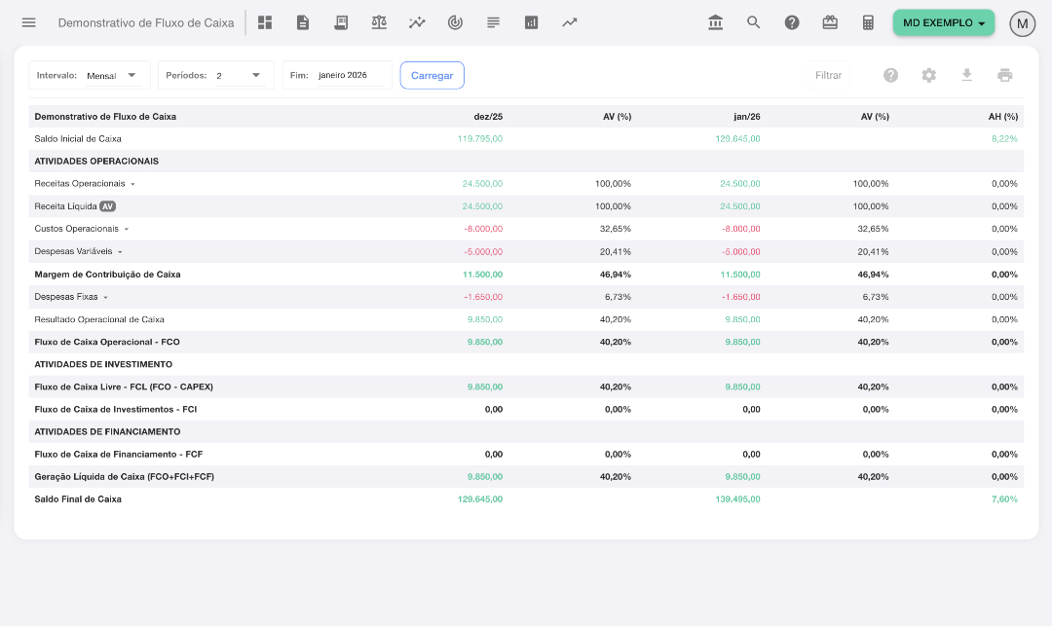Print the cash flow report
Image resolution: width=1052 pixels, height=626 pixels.
[1005, 75]
